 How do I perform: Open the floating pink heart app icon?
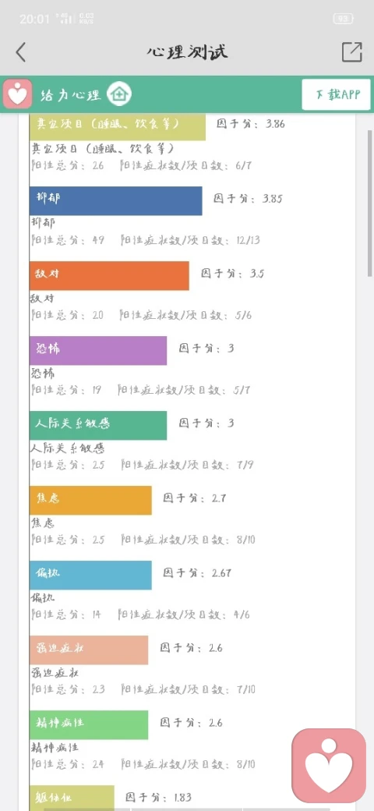point(329,766)
